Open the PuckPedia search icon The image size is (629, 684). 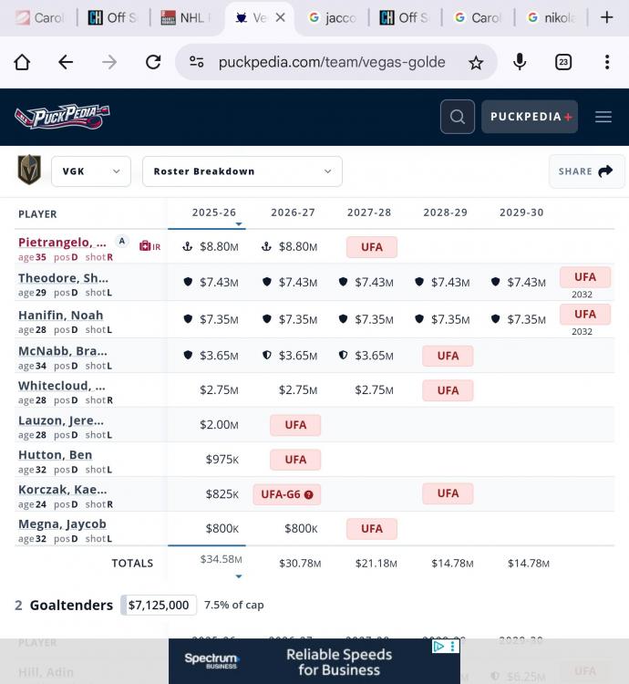(x=457, y=117)
